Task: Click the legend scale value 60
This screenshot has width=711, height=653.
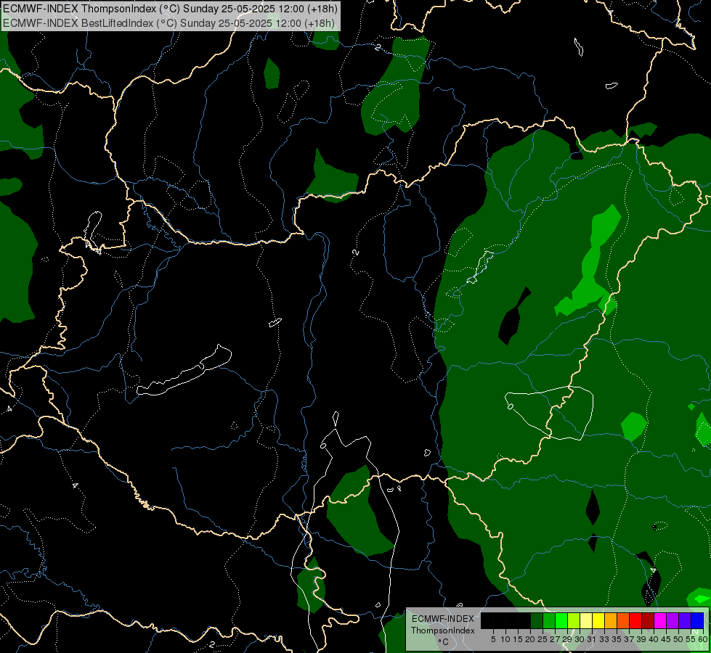Action: (703, 639)
